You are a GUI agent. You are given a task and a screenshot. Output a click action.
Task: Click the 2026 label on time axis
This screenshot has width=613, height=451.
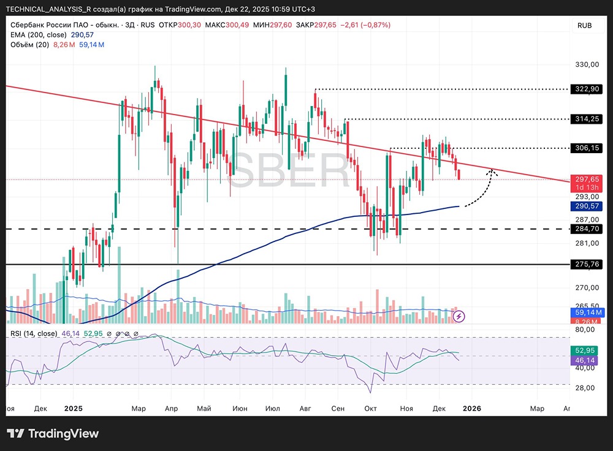(x=472, y=408)
